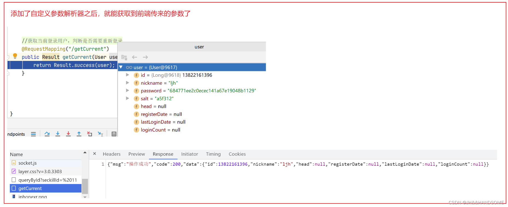Click the field icon next to id
Image resolution: width=508 pixels, height=207 pixels.
[x=136, y=75]
